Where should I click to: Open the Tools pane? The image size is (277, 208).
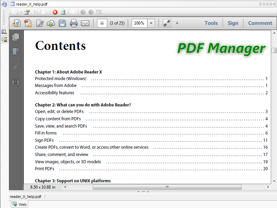(x=211, y=23)
